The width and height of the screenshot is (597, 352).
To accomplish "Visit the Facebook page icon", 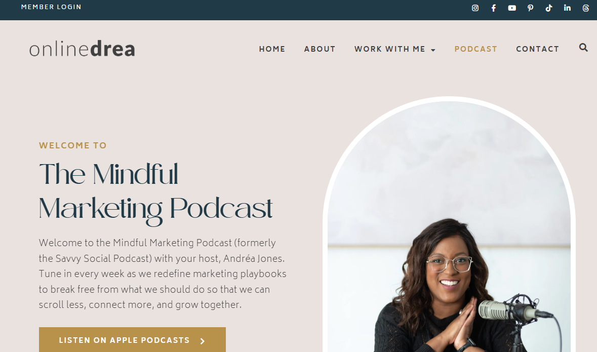I will [x=493, y=8].
